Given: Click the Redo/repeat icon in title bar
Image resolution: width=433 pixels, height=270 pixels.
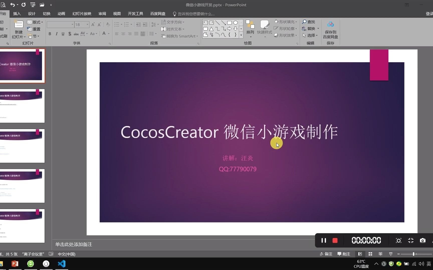Looking at the screenshot, I should pyautogui.click(x=23, y=5).
